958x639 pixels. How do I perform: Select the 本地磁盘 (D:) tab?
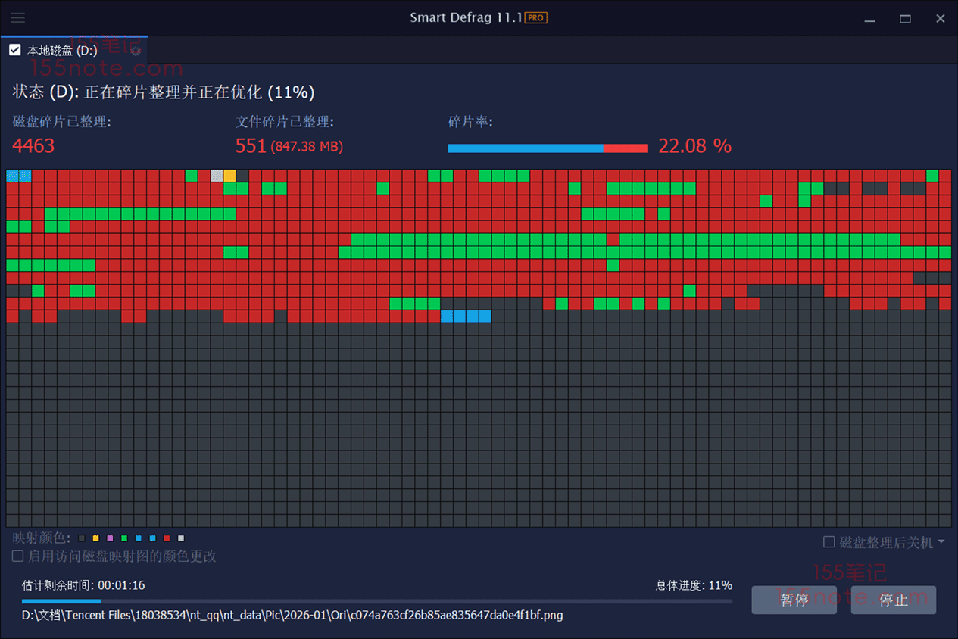tap(62, 51)
